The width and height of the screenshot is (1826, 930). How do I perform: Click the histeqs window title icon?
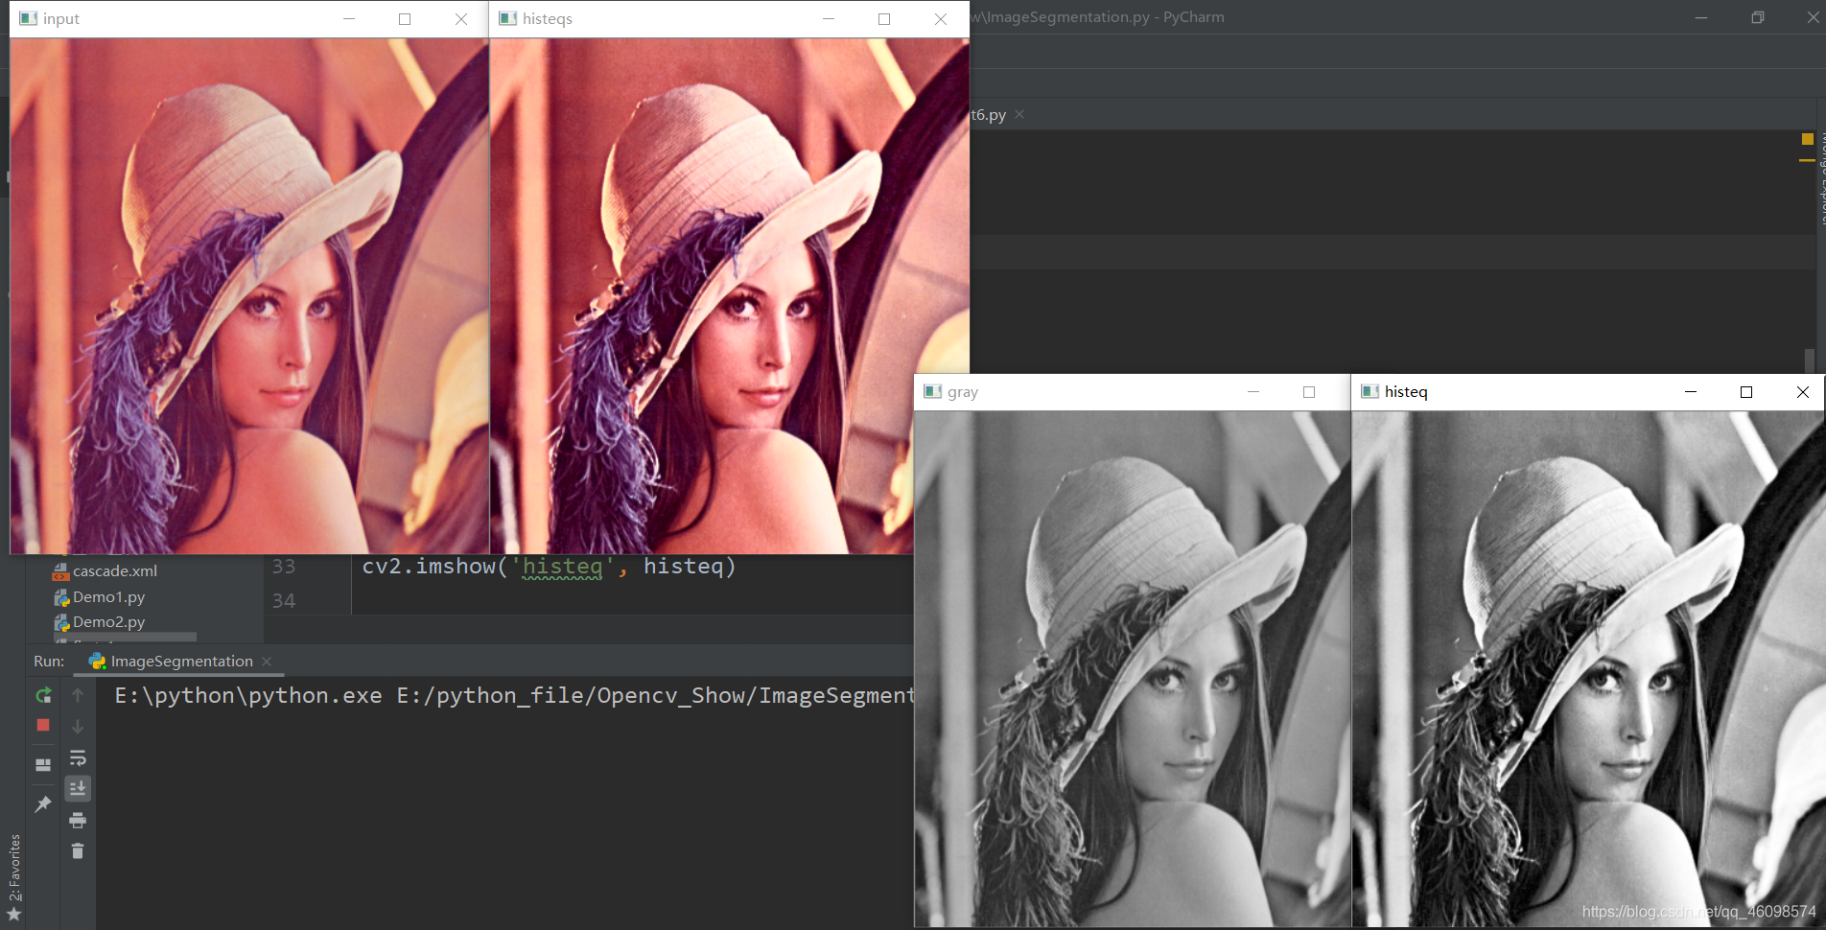click(508, 18)
